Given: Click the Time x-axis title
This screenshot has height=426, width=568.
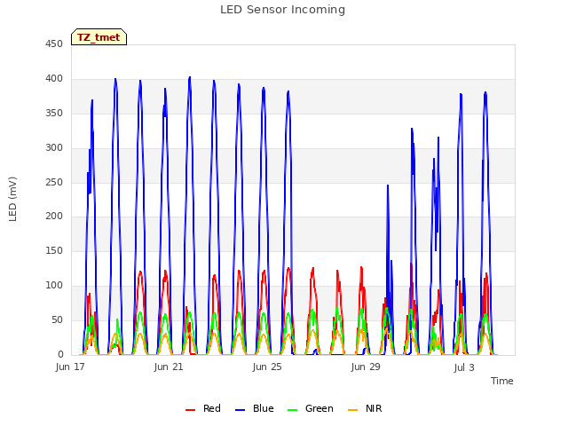Looking at the screenshot, I should pos(502,381).
